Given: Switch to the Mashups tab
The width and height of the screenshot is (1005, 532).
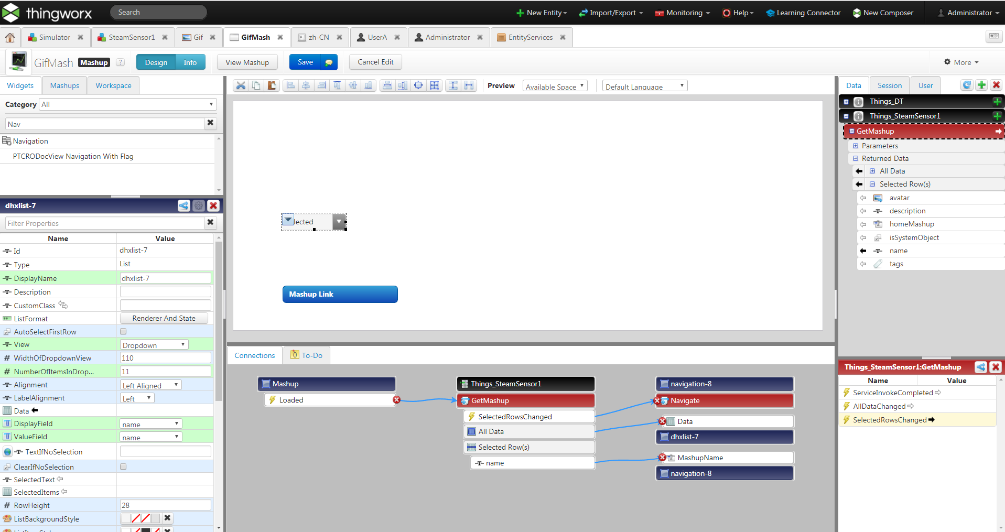Looking at the screenshot, I should tap(64, 85).
